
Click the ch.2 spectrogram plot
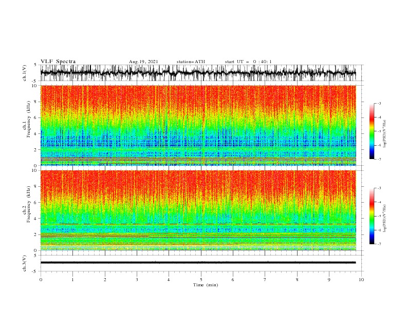[198, 210]
